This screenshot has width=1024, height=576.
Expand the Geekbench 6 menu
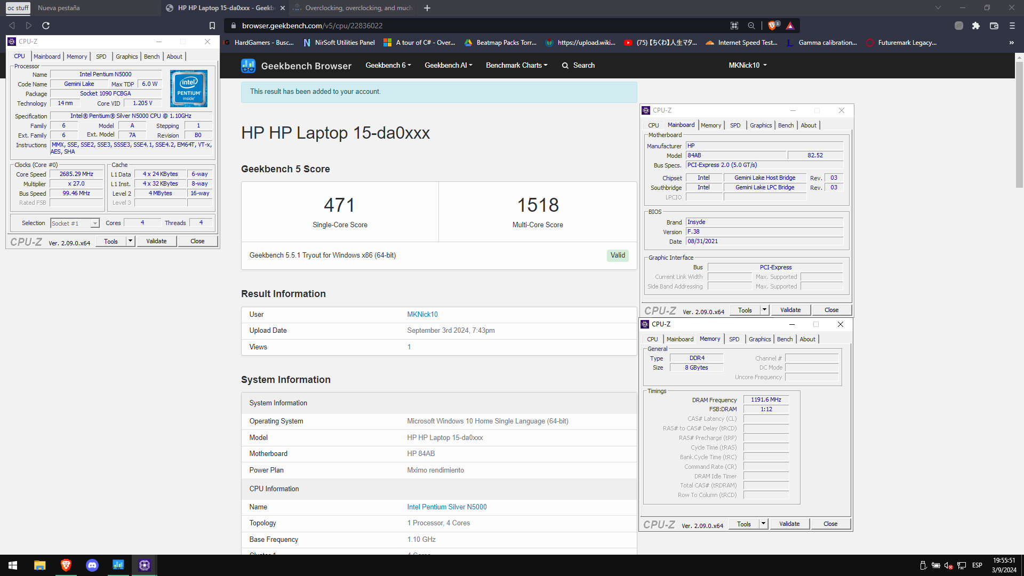[x=388, y=65]
